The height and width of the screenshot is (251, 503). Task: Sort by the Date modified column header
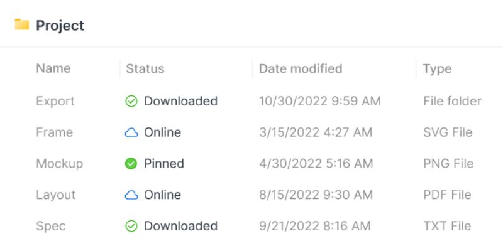tap(301, 68)
